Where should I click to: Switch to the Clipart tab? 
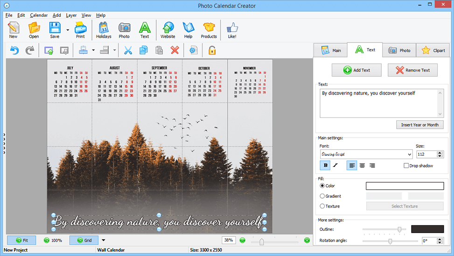pos(433,50)
